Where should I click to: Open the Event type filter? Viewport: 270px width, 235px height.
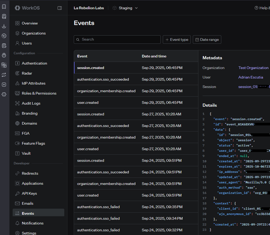point(176,39)
